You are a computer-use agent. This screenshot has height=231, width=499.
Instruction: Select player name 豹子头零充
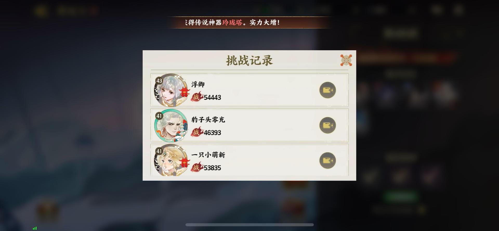pos(208,119)
